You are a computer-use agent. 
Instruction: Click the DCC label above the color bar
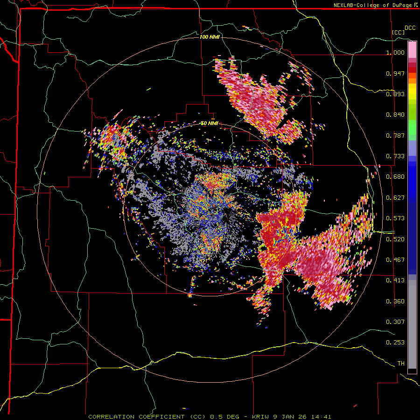click(x=410, y=28)
